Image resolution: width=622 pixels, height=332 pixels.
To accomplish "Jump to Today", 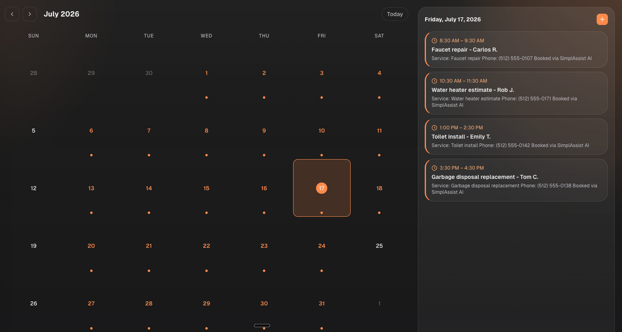I will point(395,14).
